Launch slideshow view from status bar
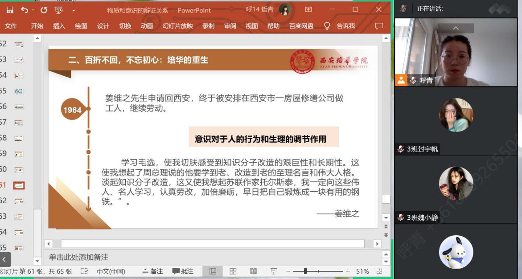The image size is (522, 279). click(x=274, y=271)
